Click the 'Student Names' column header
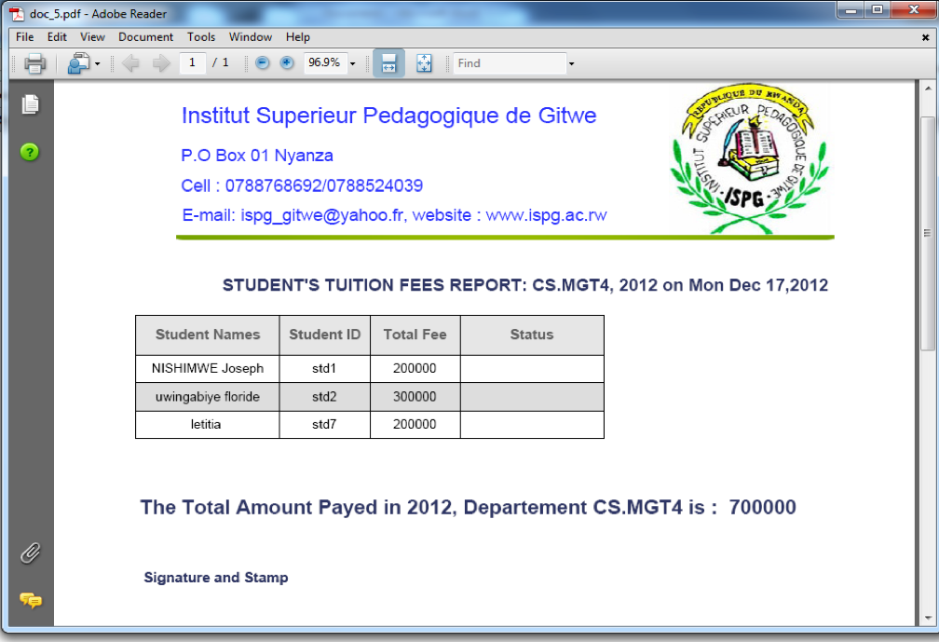Viewport: 939px width, 642px height. point(207,335)
